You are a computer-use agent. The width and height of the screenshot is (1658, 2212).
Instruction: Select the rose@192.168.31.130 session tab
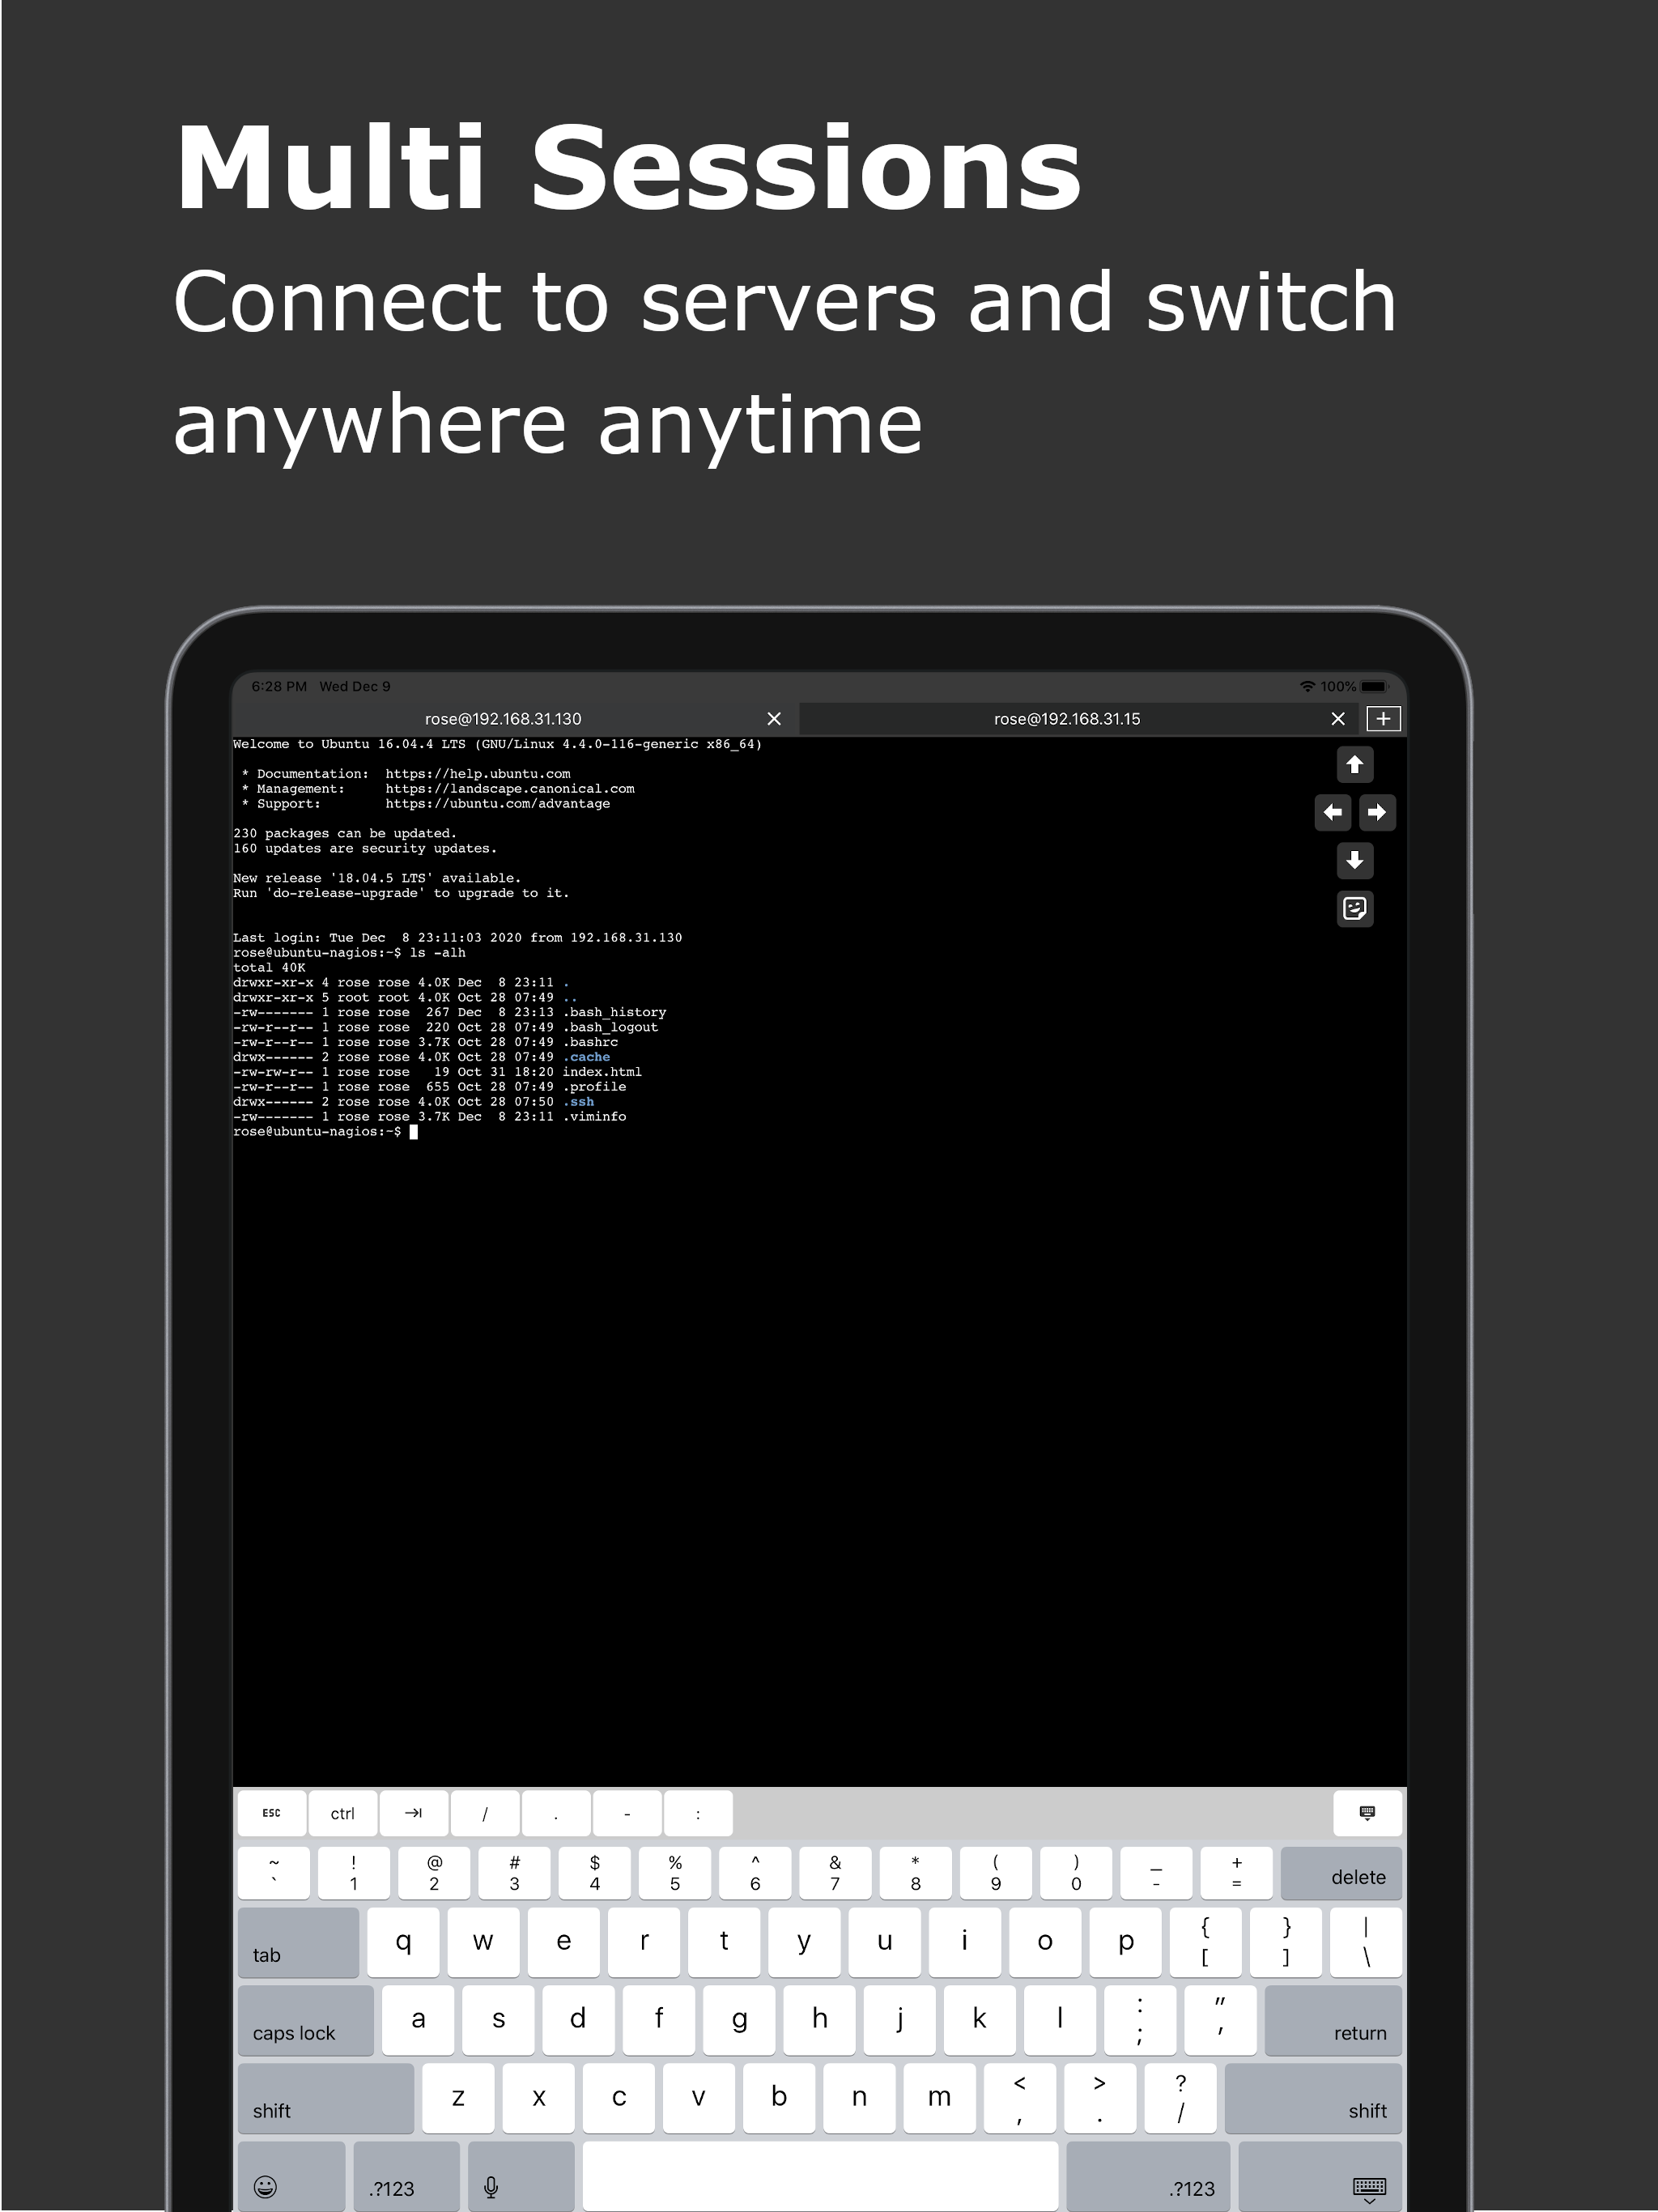point(502,719)
